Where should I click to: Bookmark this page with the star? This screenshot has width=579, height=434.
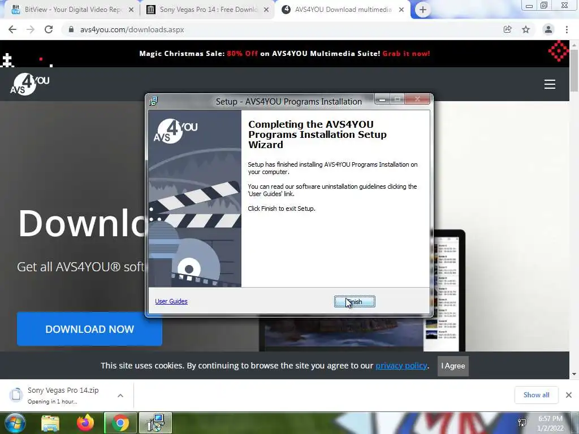[526, 29]
